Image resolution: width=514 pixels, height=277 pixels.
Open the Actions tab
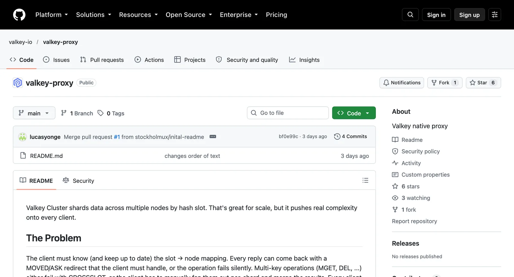(x=149, y=60)
